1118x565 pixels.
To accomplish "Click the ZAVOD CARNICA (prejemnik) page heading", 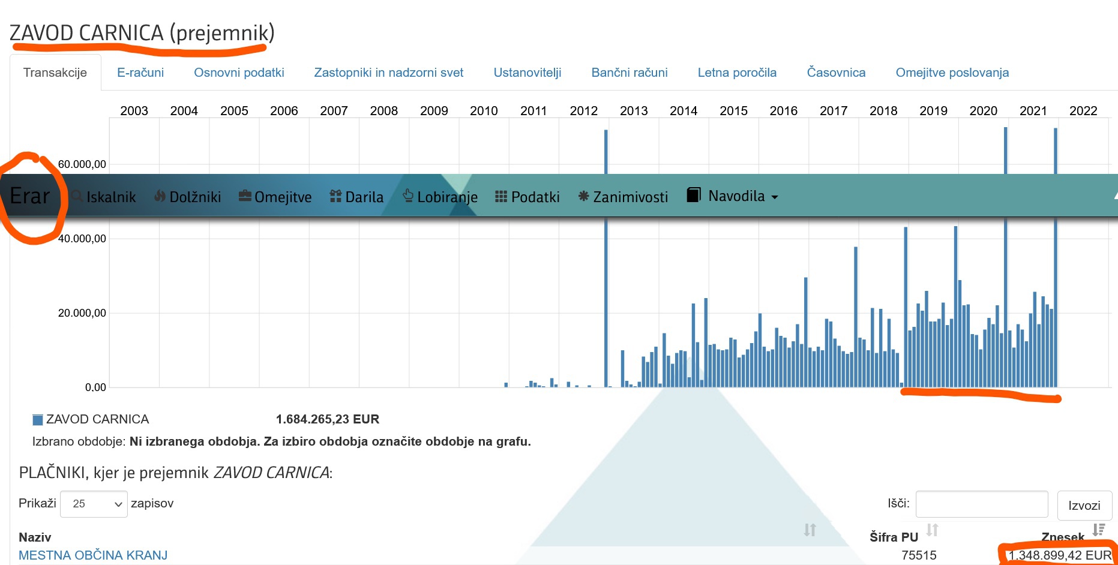I will (x=142, y=33).
